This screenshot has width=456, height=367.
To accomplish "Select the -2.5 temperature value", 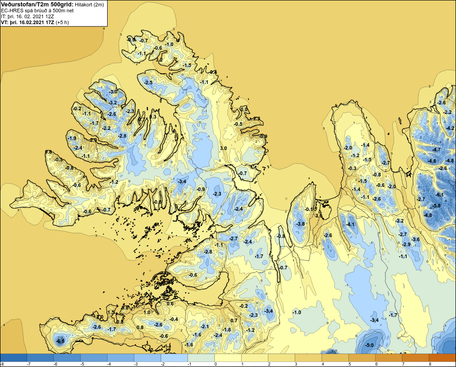I will pos(148,83).
